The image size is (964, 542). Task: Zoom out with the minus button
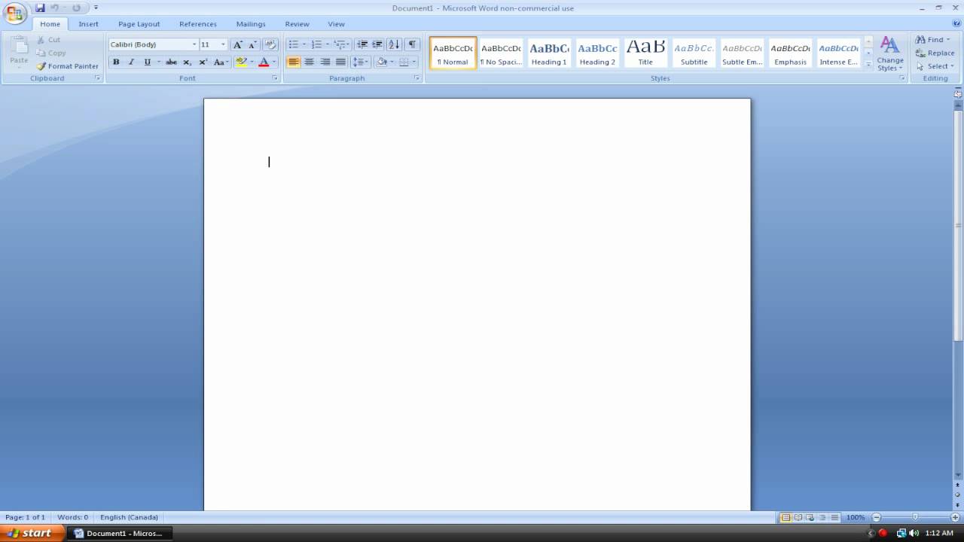(x=877, y=517)
